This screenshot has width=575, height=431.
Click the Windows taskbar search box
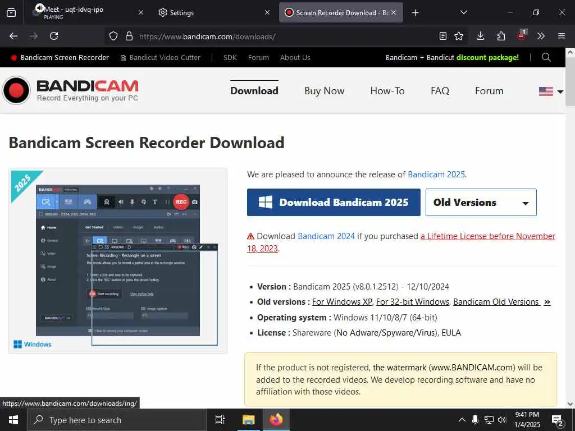tap(117, 420)
